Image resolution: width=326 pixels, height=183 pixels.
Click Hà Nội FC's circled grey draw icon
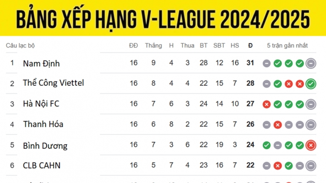pyautogui.click(x=311, y=104)
